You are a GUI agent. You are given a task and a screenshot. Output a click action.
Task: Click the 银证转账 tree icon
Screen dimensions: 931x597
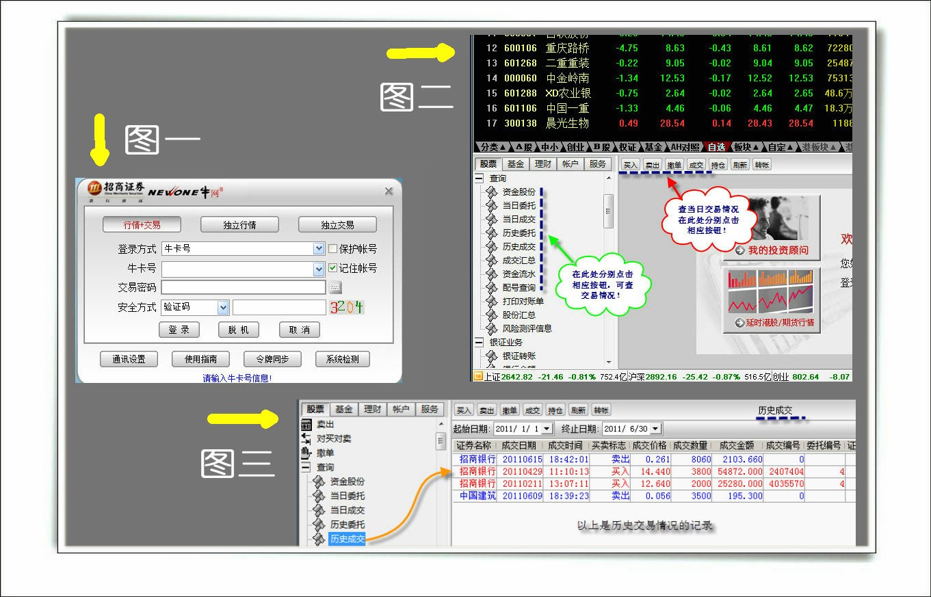coord(491,356)
